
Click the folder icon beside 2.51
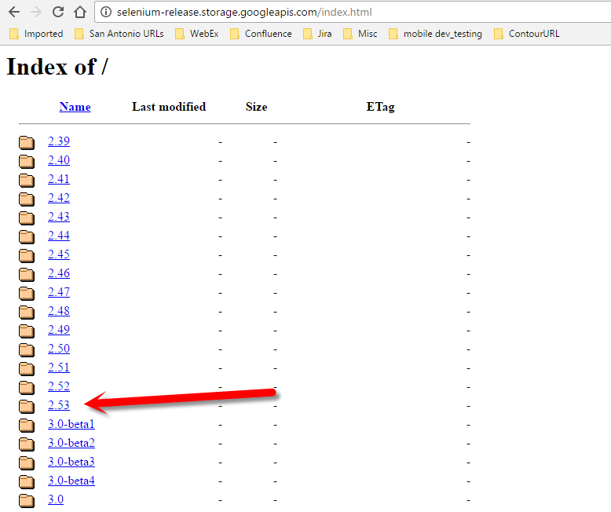[27, 368]
